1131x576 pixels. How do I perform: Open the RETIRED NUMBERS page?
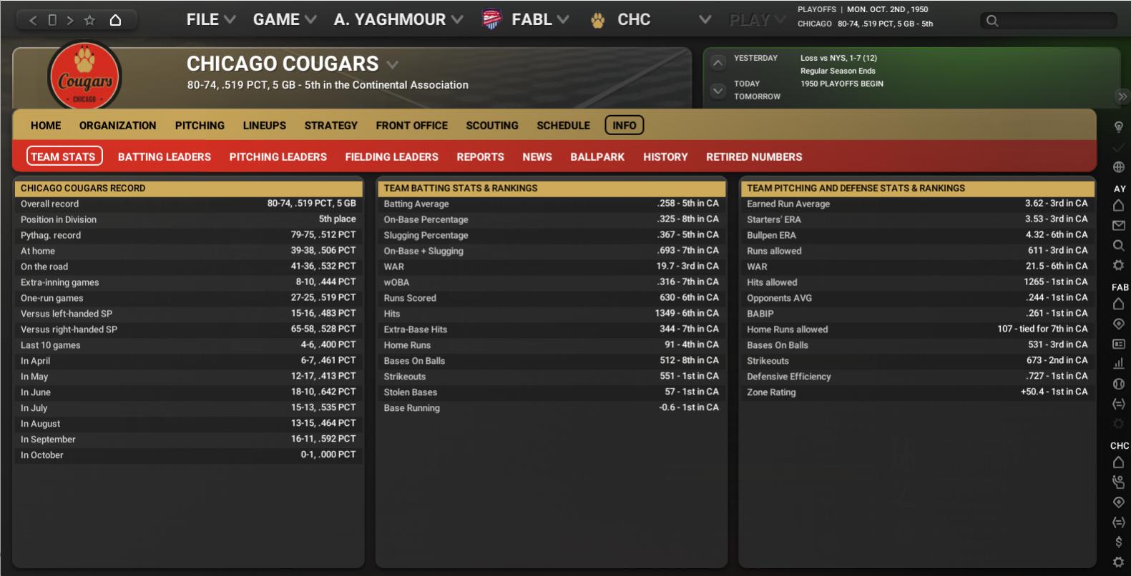[x=754, y=157]
